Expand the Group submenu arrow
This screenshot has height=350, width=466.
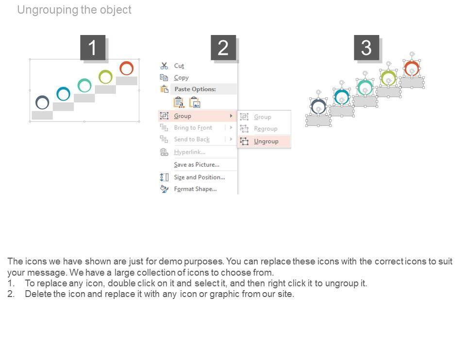(x=231, y=116)
